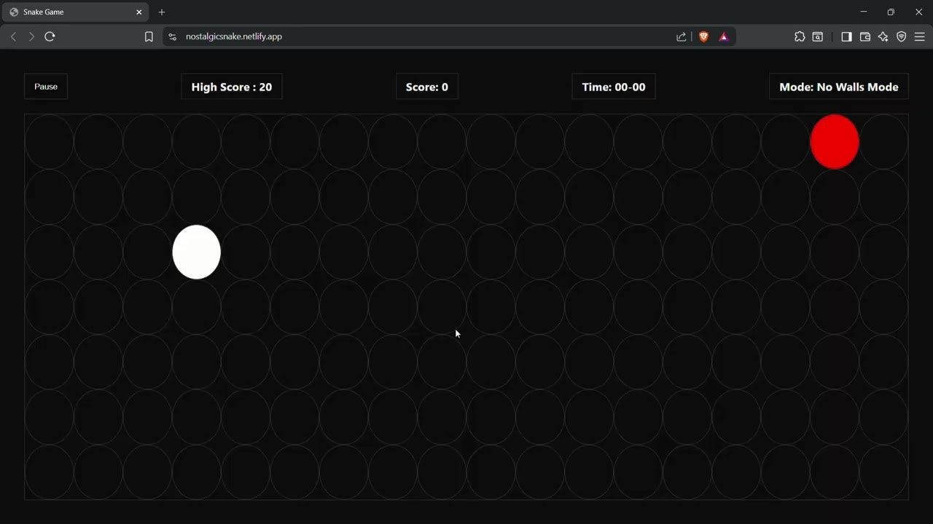This screenshot has height=524, width=933.
Task: Click the browser Forward arrow
Action: pos(31,36)
